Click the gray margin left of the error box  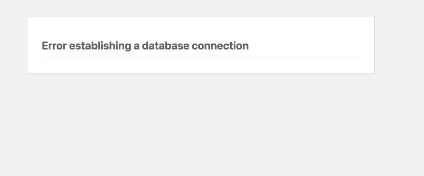[13, 45]
